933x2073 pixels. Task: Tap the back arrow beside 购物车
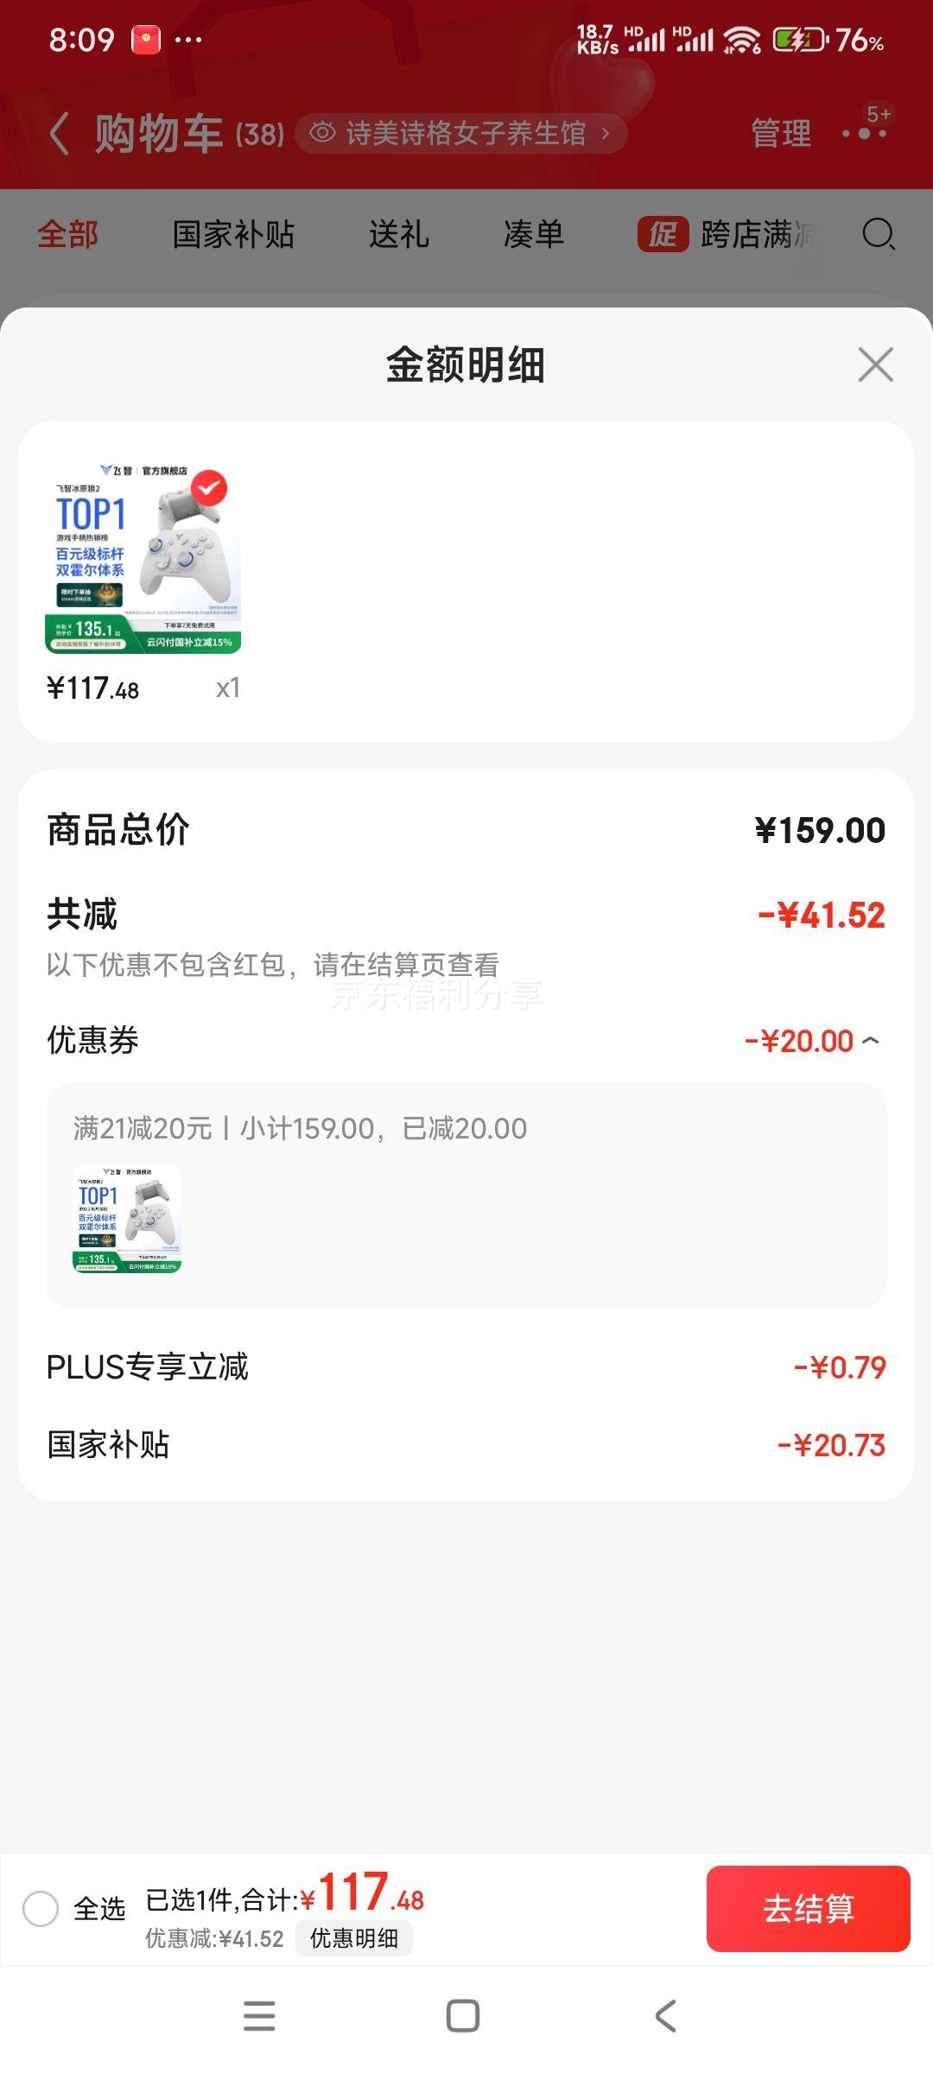click(59, 134)
